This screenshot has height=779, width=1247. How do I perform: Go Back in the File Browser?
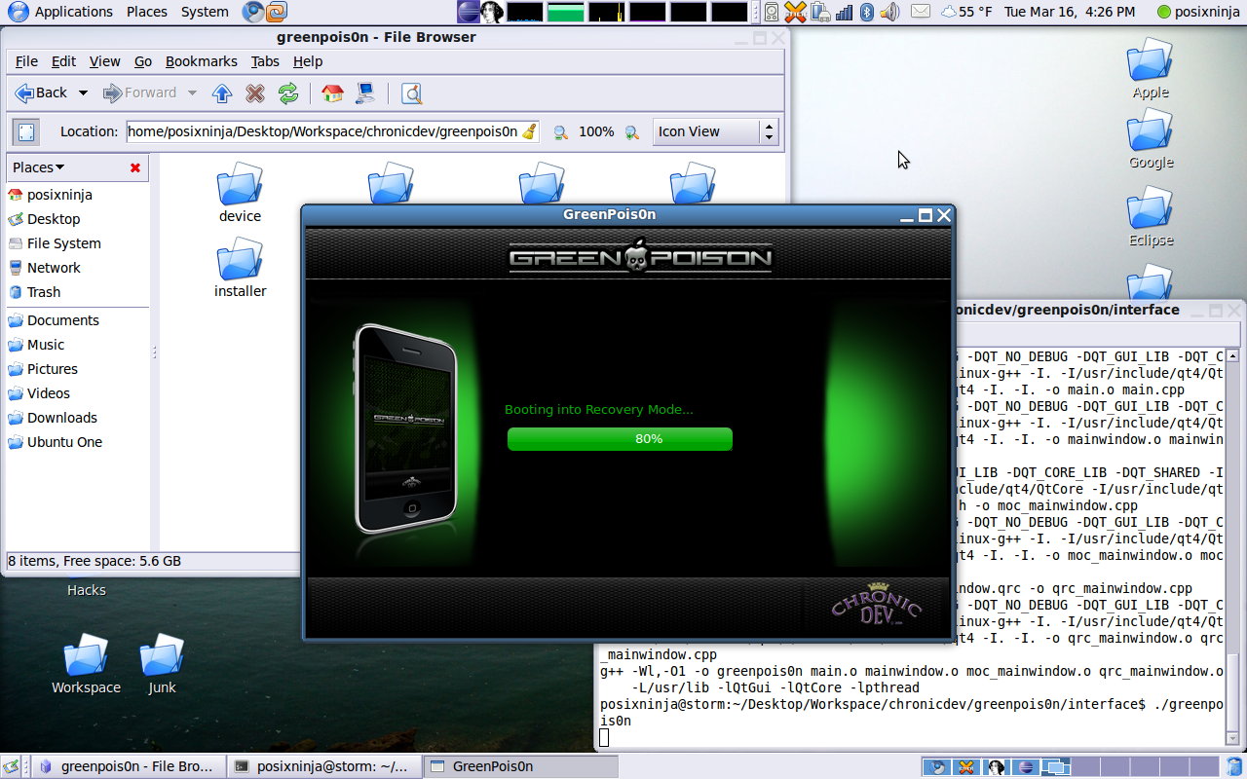(42, 93)
